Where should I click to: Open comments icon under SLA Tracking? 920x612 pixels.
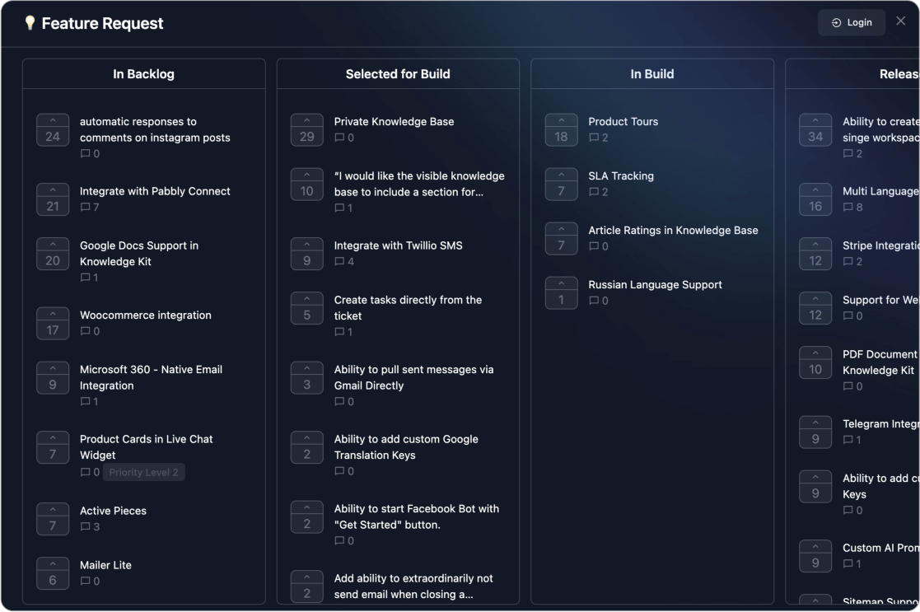tap(594, 192)
